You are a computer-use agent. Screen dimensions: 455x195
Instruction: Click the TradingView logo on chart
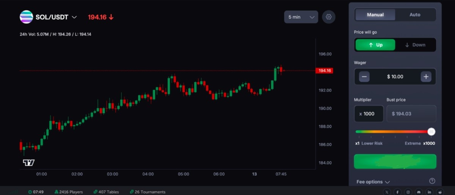(28, 162)
